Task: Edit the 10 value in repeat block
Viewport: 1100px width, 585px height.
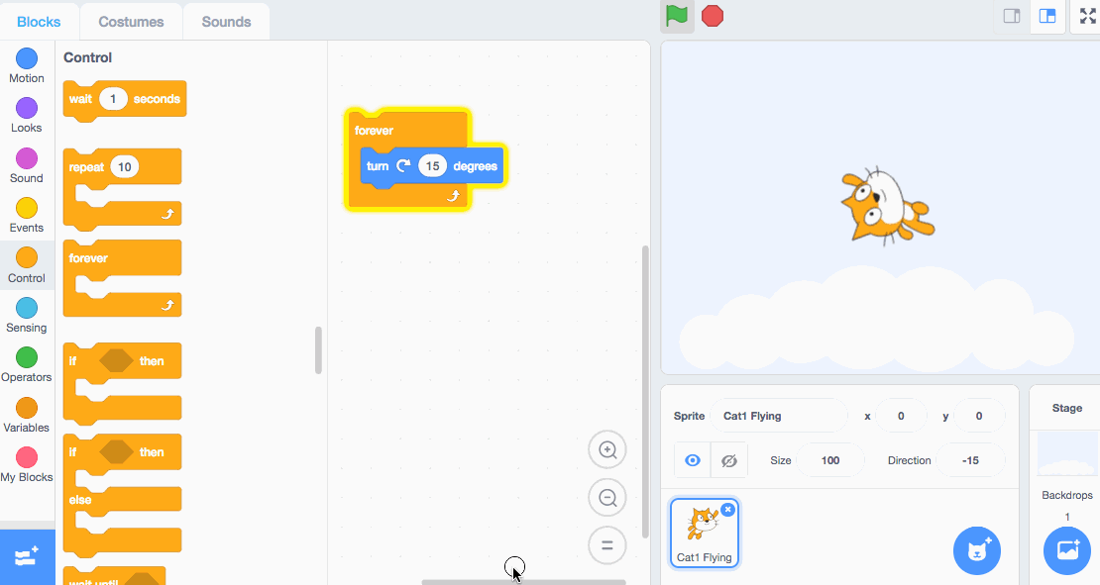Action: pos(124,166)
